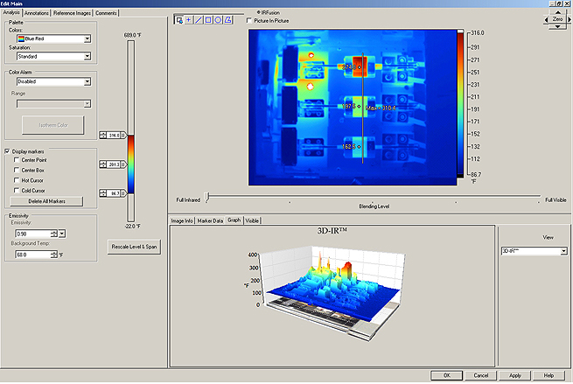
Task: Open the Marker Data tab
Action: coord(210,220)
